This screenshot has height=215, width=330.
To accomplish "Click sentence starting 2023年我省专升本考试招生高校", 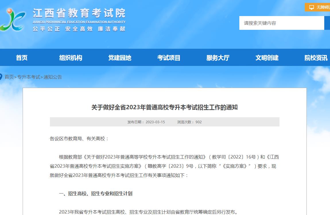I will click(149, 212).
